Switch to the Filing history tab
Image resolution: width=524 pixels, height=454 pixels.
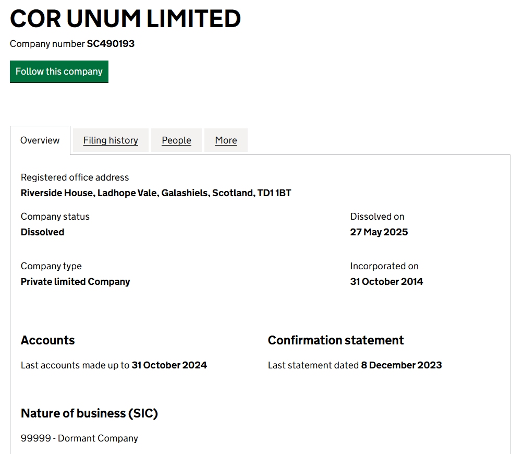click(111, 140)
